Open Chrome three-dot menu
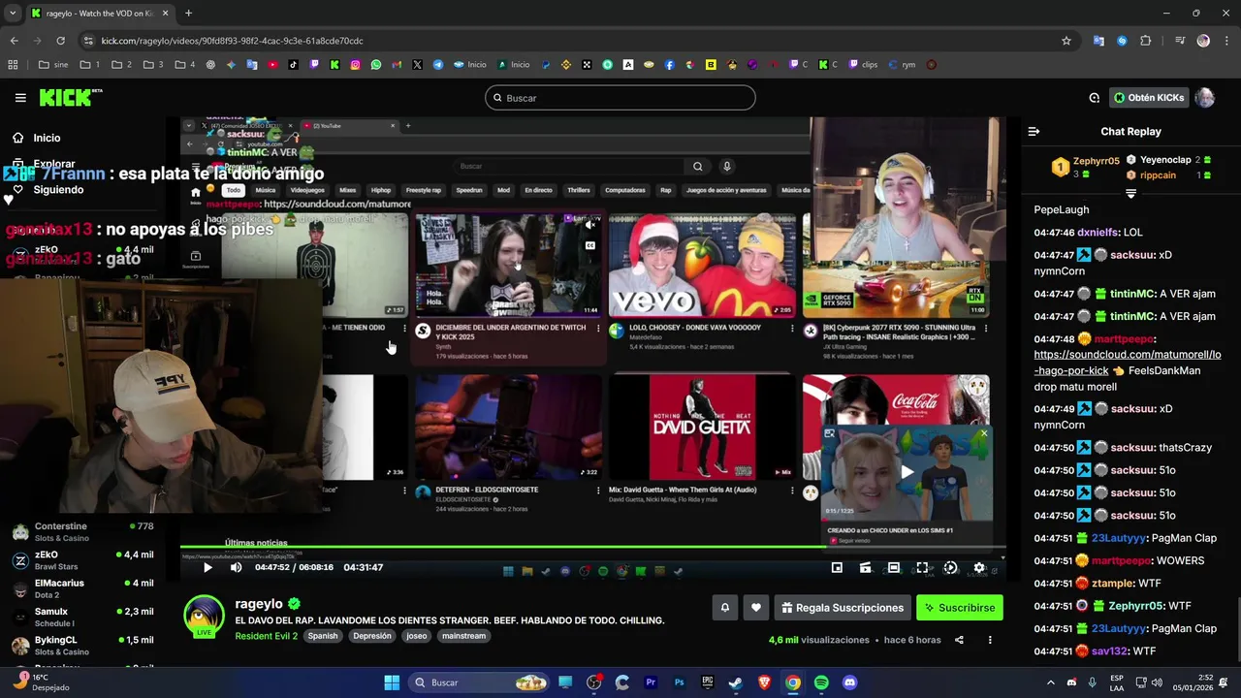The image size is (1241, 698). [x=1226, y=41]
